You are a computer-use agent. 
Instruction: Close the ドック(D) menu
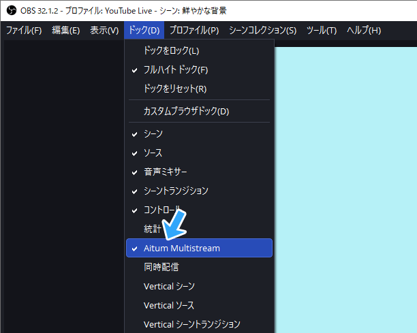click(x=144, y=30)
